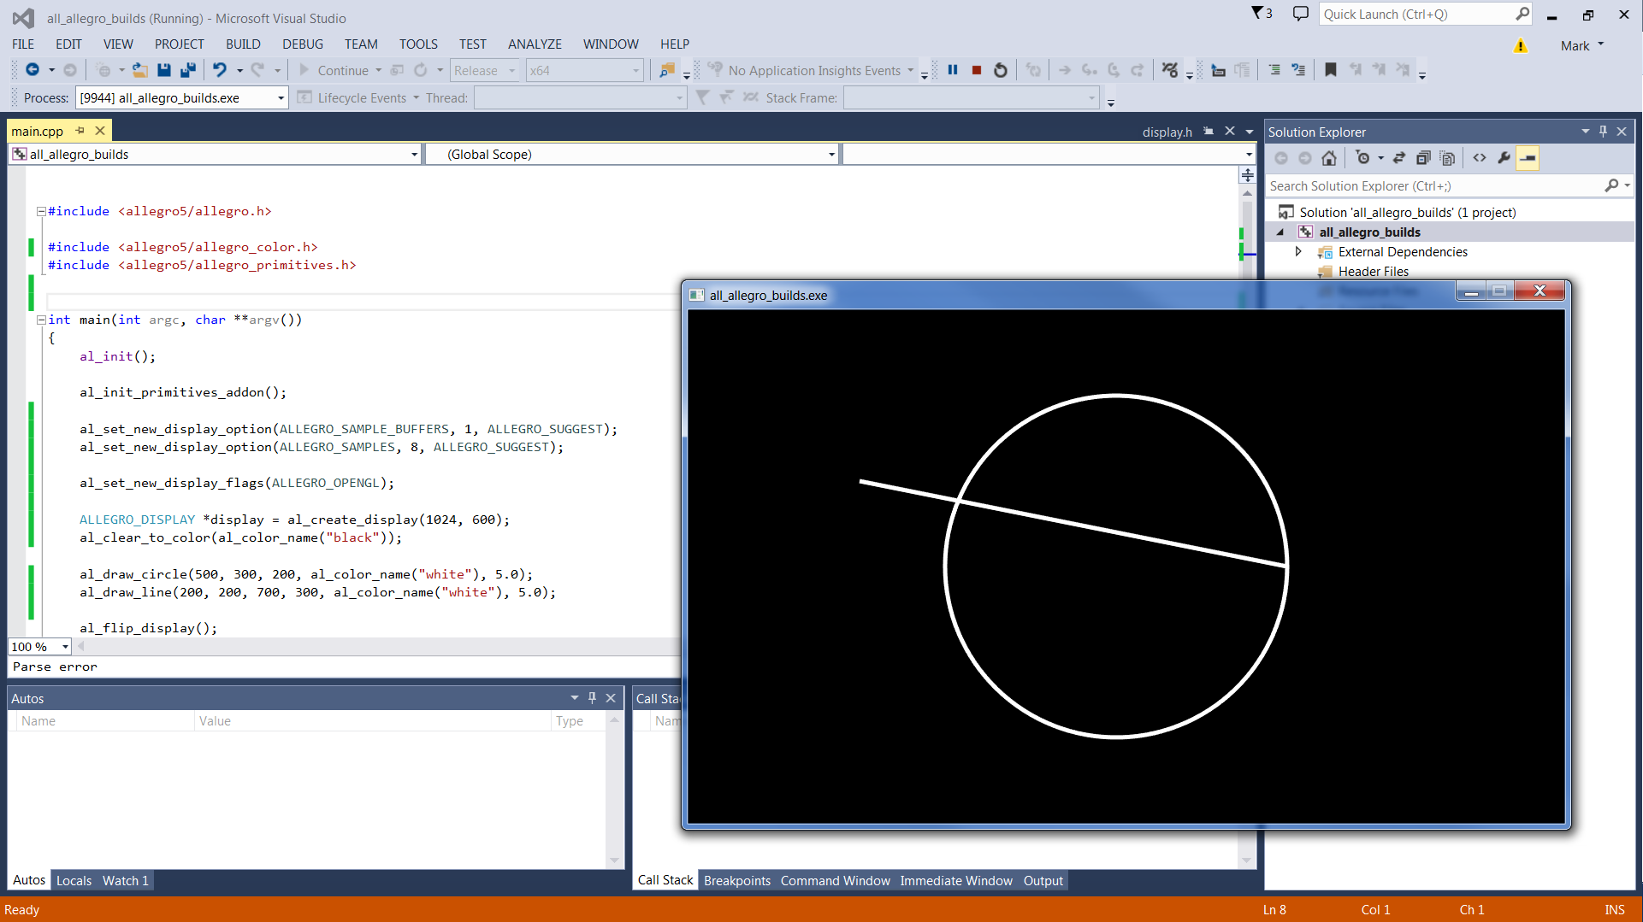This screenshot has width=1643, height=922.
Task: Switch to the Locals tab
Action: point(74,880)
